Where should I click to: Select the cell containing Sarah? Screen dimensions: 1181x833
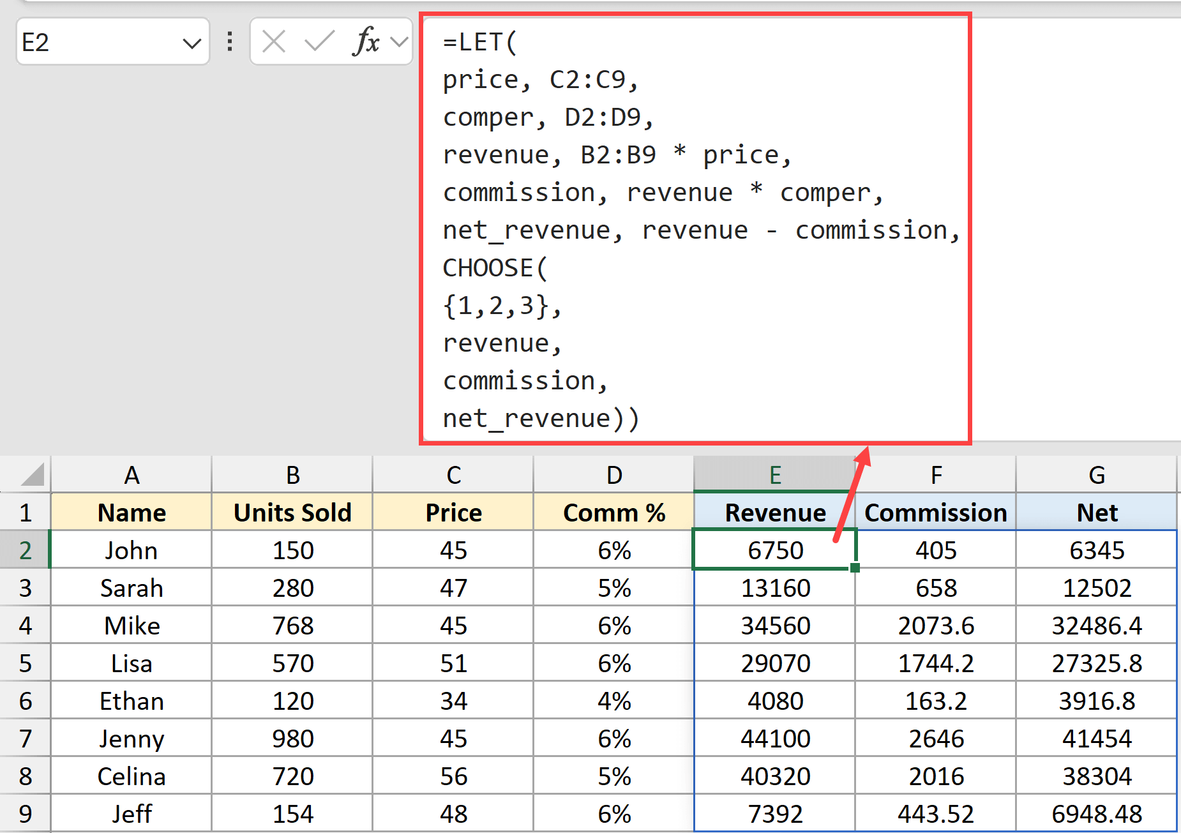coord(132,587)
